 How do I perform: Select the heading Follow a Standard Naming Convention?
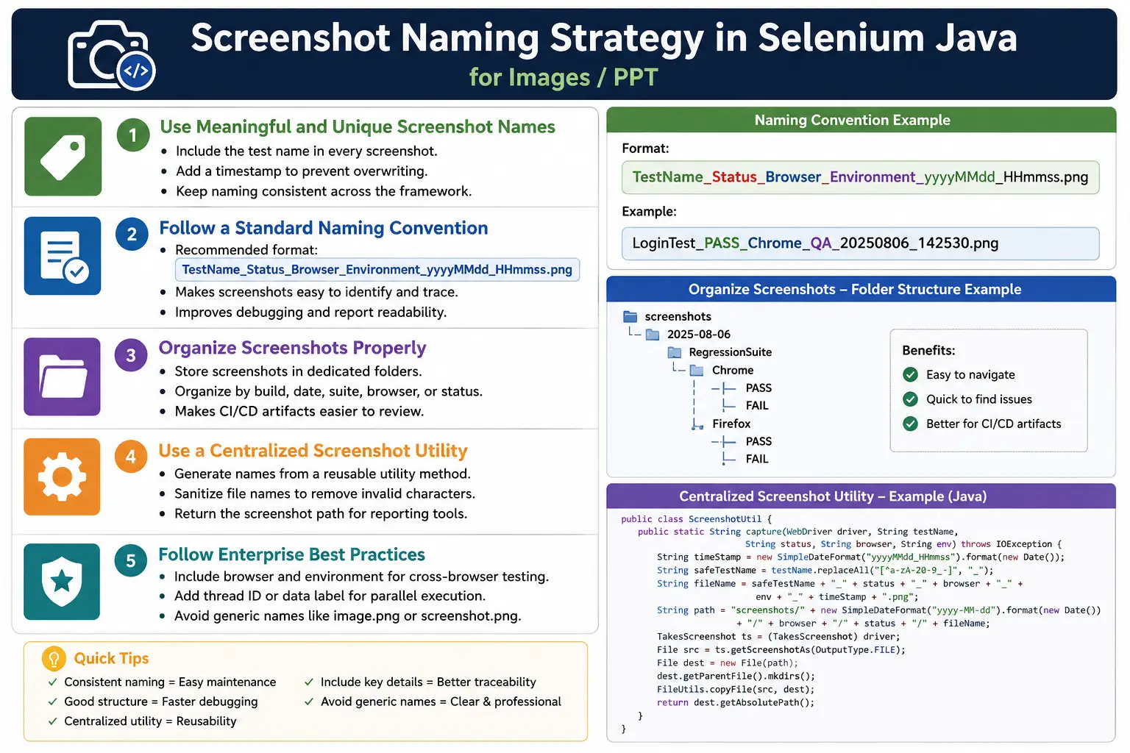[324, 228]
